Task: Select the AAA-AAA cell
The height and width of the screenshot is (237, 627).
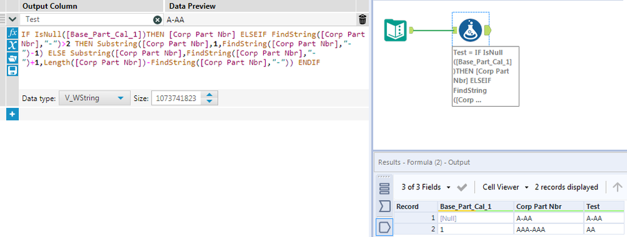Action: tap(548, 229)
